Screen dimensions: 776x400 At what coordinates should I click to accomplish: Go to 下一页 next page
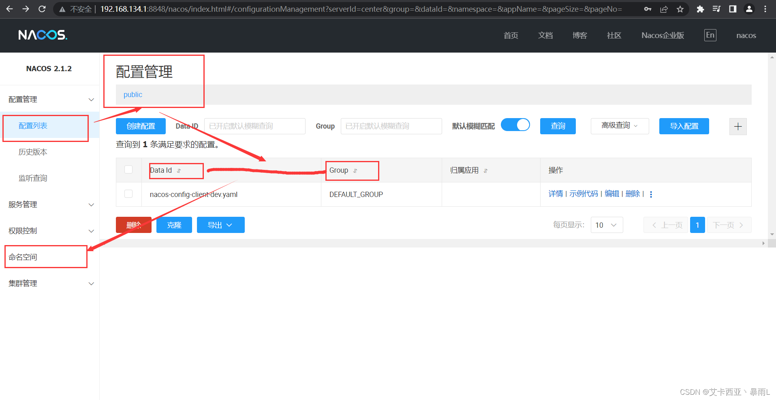point(729,225)
